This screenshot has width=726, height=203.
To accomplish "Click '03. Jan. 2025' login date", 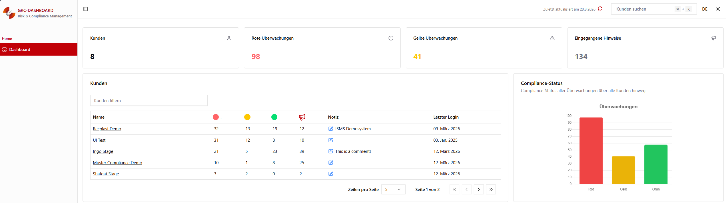I will [x=445, y=140].
